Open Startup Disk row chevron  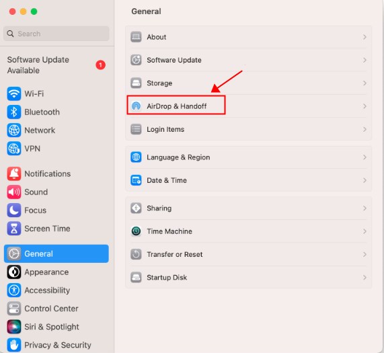(x=364, y=277)
